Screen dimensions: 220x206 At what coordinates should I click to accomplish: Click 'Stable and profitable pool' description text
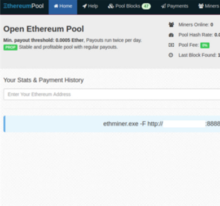click(68, 47)
